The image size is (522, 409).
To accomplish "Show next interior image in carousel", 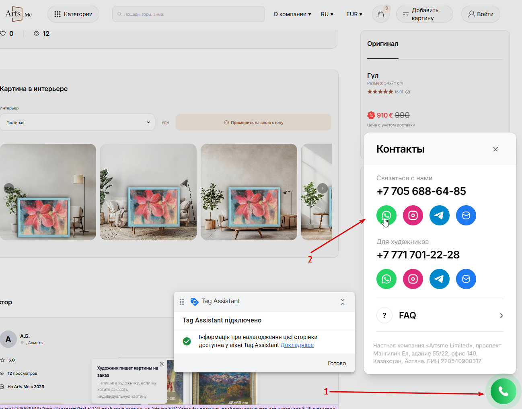I will [323, 188].
